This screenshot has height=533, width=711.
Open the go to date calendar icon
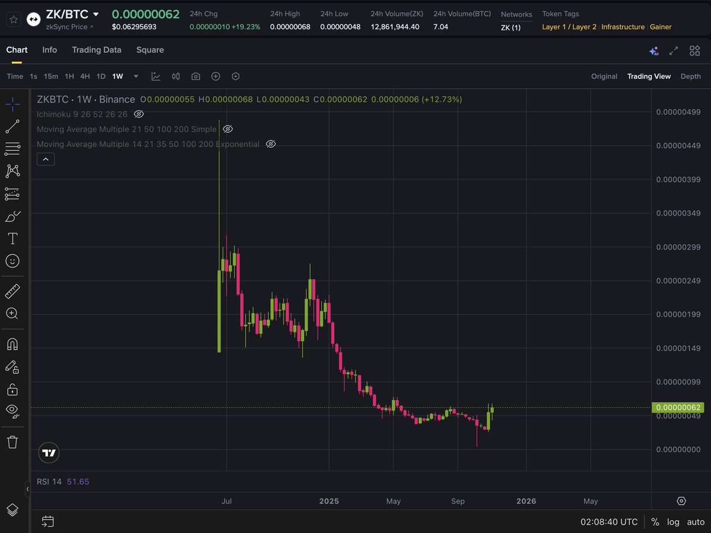click(x=47, y=522)
